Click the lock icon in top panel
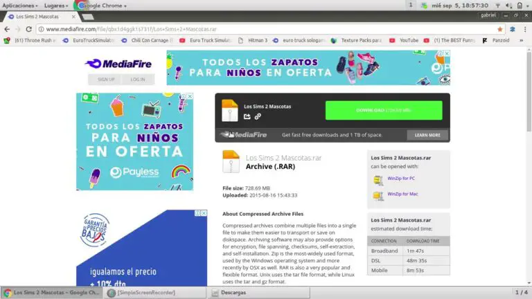The image size is (532, 299). (x=520, y=6)
